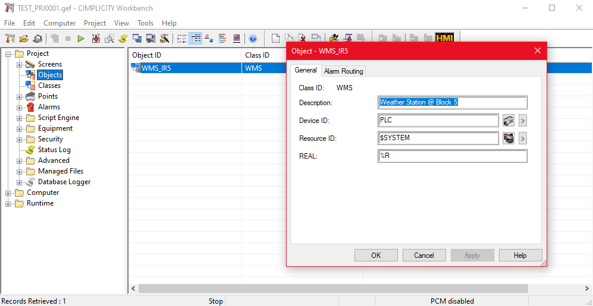Click the disabled Apply button
Viewport: 593px width, 306px height.
click(472, 255)
